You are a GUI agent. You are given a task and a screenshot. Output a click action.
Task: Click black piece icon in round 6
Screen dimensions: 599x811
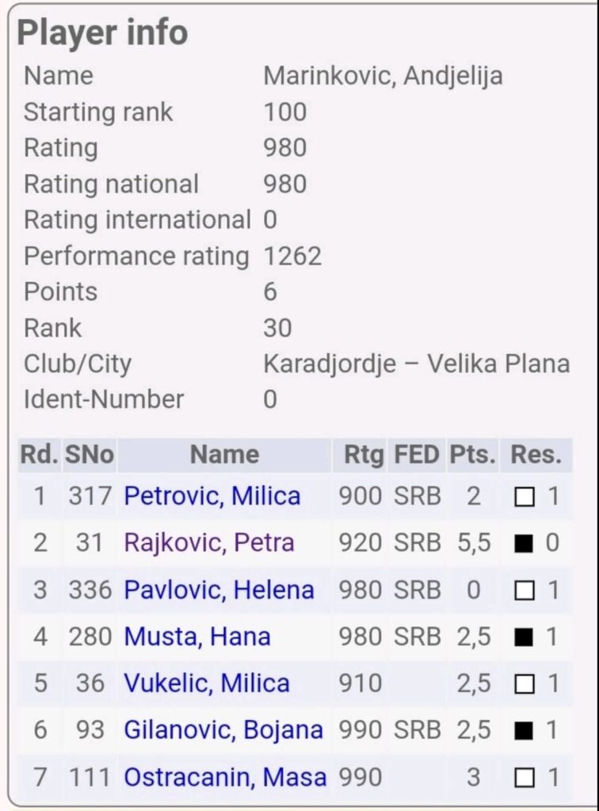pos(524,731)
